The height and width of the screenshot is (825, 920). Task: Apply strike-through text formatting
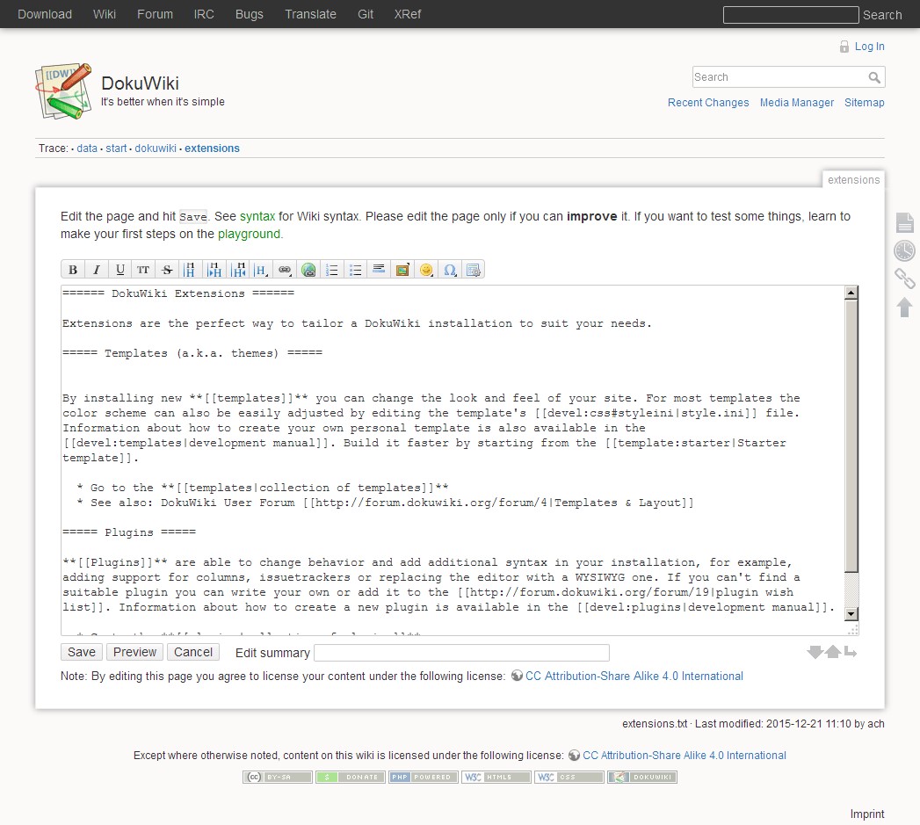point(167,270)
